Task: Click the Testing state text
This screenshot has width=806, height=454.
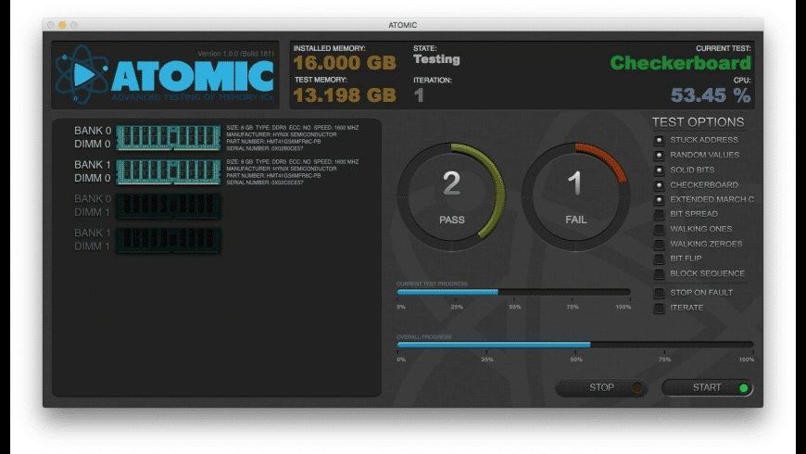Action: tap(436, 59)
